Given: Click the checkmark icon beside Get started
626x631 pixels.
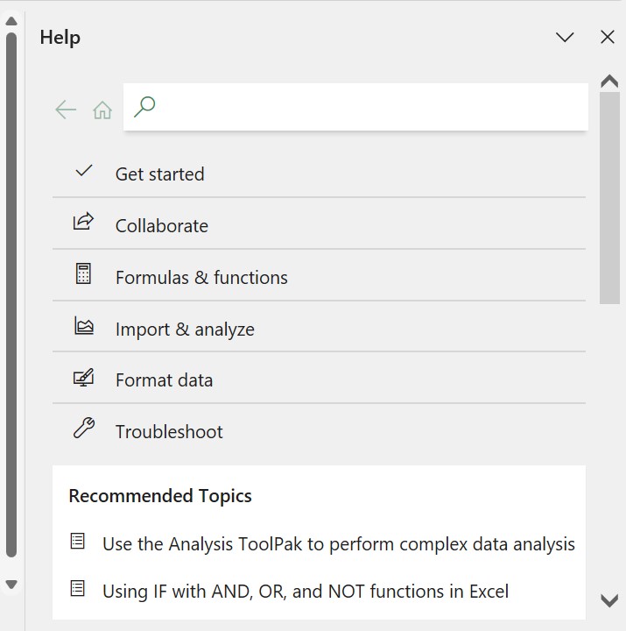Looking at the screenshot, I should (x=84, y=171).
